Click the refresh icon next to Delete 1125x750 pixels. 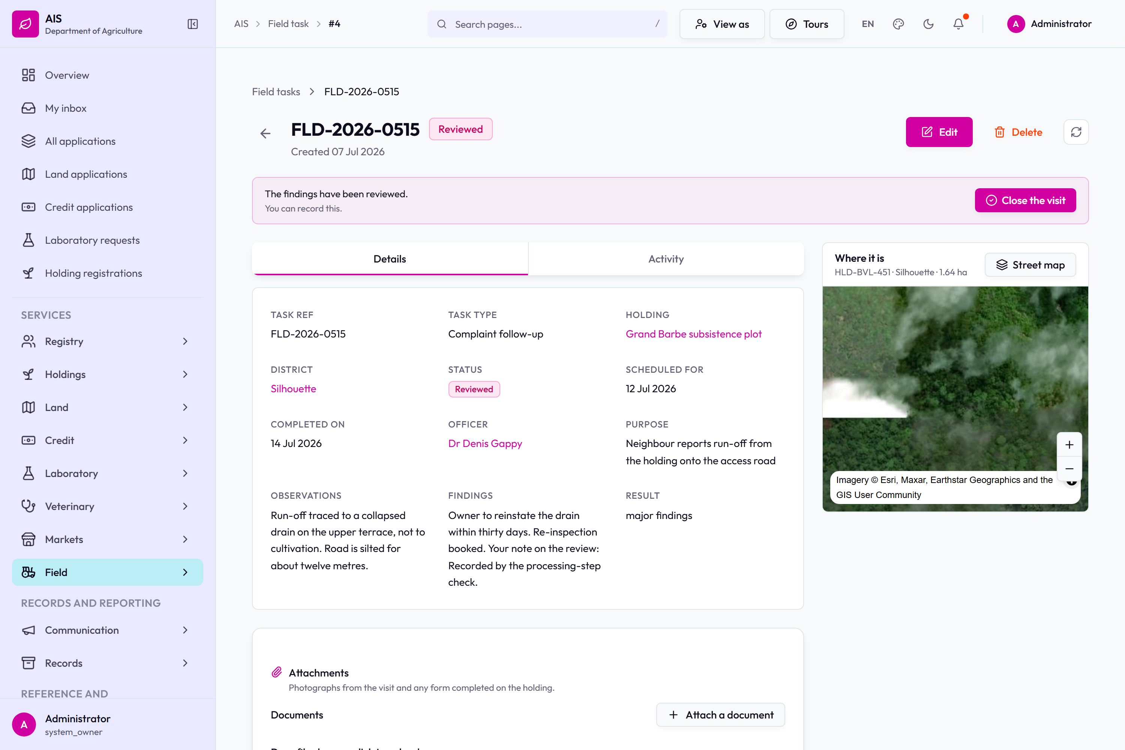(x=1076, y=132)
